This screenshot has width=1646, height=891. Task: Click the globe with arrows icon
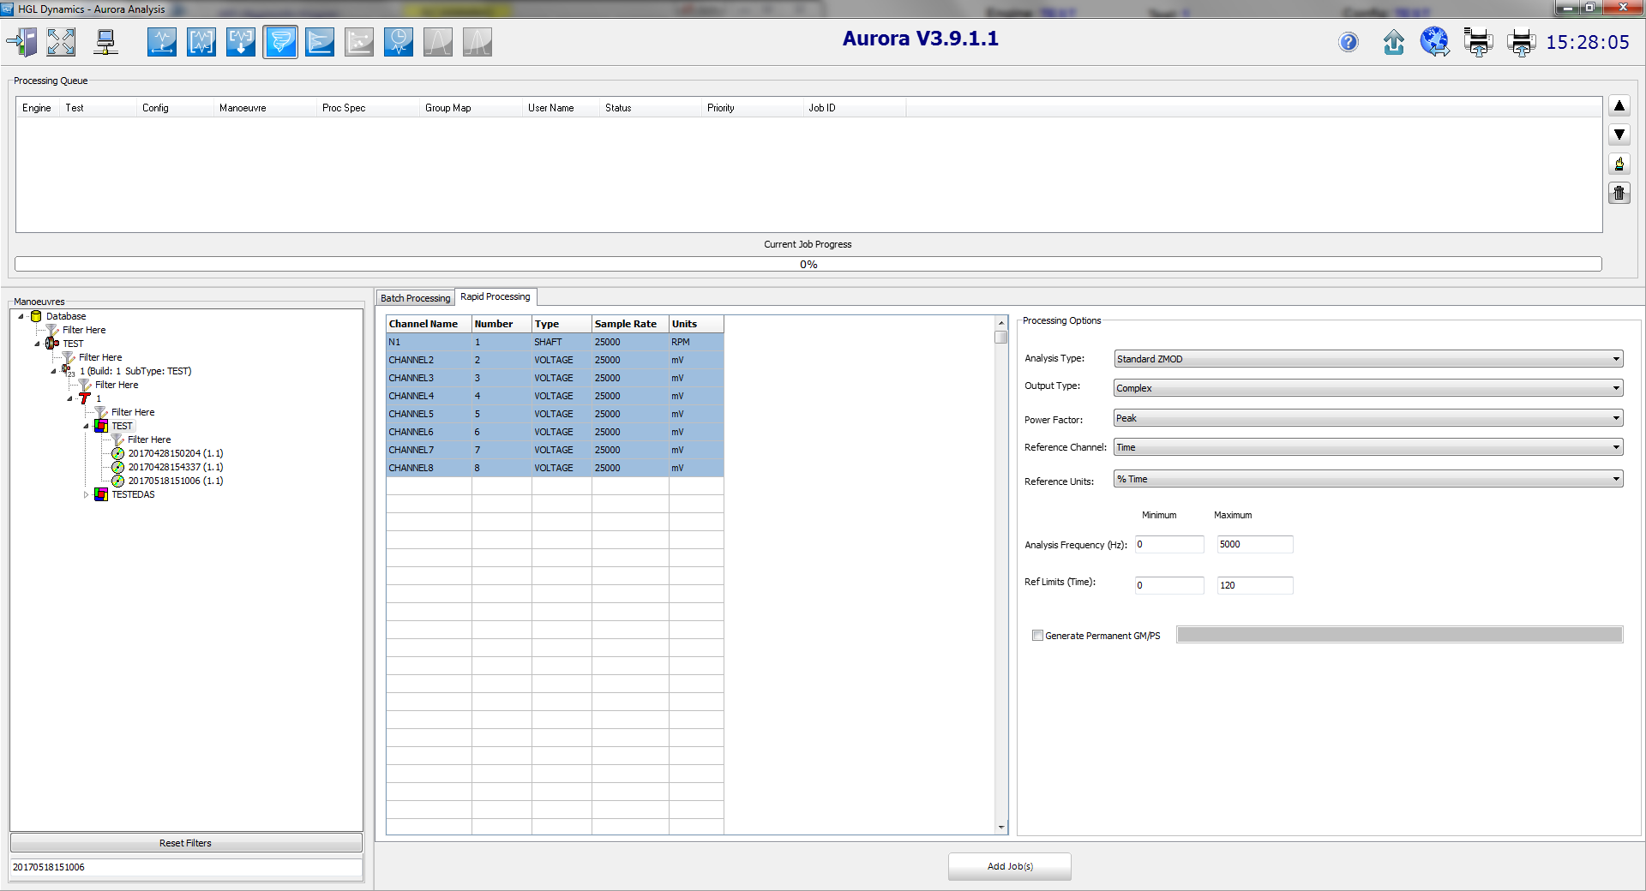[1434, 42]
